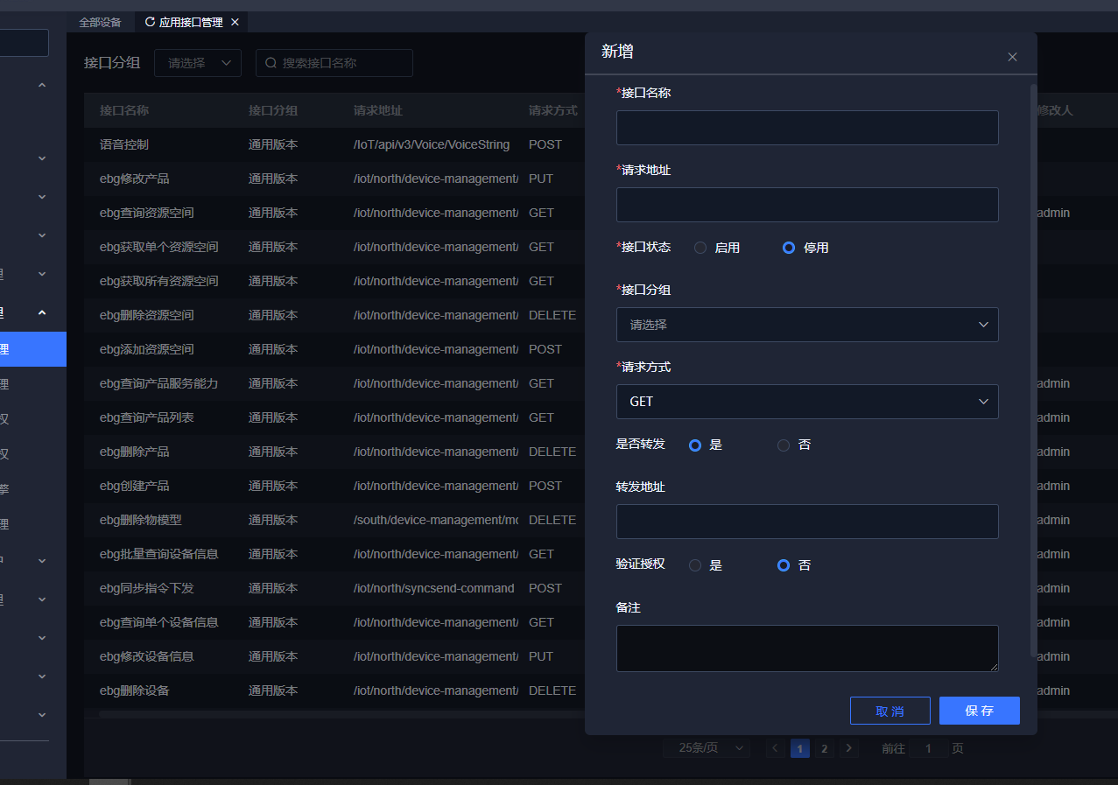Click ebg获取单个资源空间 row name

(x=159, y=247)
